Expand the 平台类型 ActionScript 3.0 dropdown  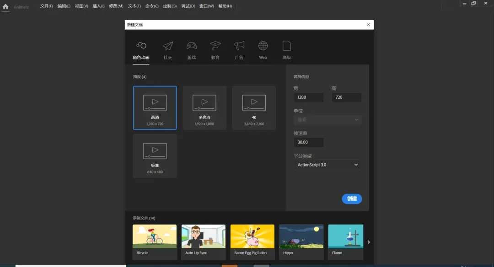[328, 165]
